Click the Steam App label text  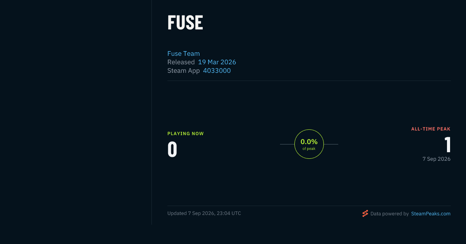(x=184, y=70)
